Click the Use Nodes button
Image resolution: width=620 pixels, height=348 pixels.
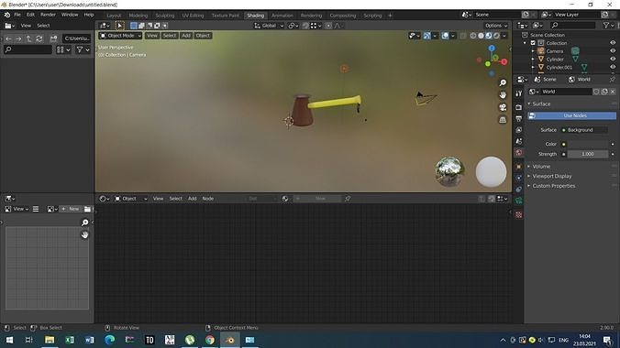click(571, 115)
